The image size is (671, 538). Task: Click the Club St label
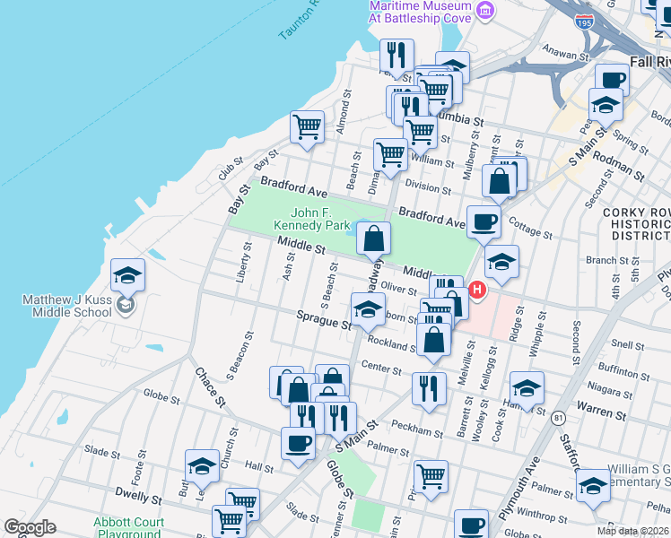(x=231, y=169)
